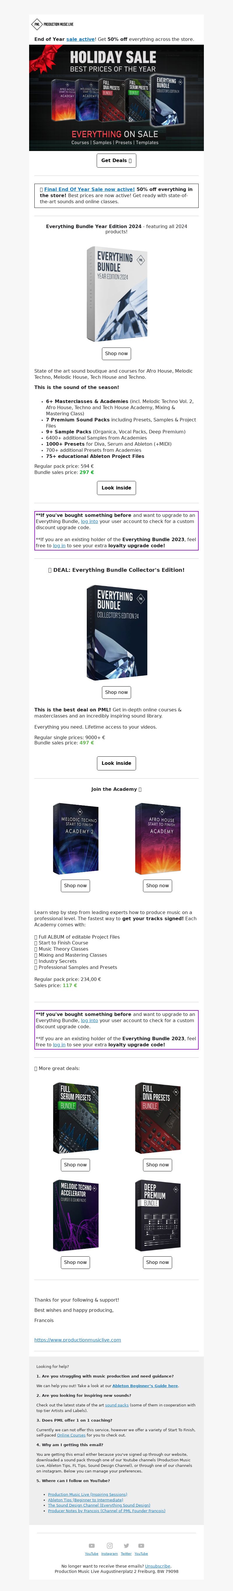Click the Get Deals button
This screenshot has width=233, height=1591.
(x=116, y=161)
